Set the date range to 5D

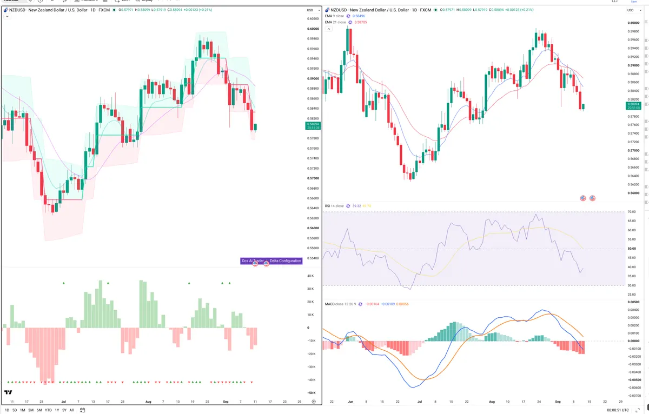click(x=14, y=410)
